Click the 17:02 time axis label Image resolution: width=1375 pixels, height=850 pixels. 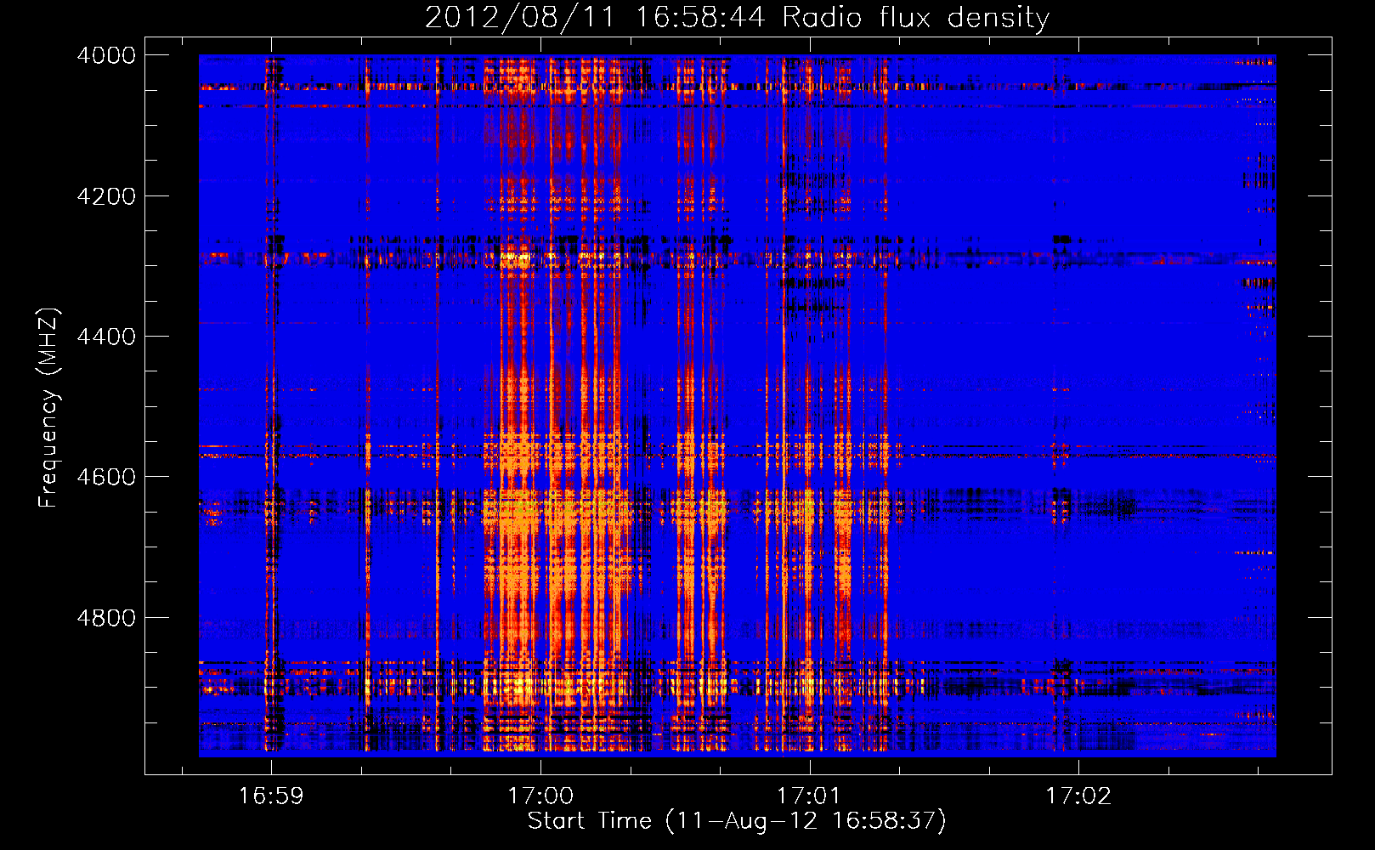point(1078,796)
